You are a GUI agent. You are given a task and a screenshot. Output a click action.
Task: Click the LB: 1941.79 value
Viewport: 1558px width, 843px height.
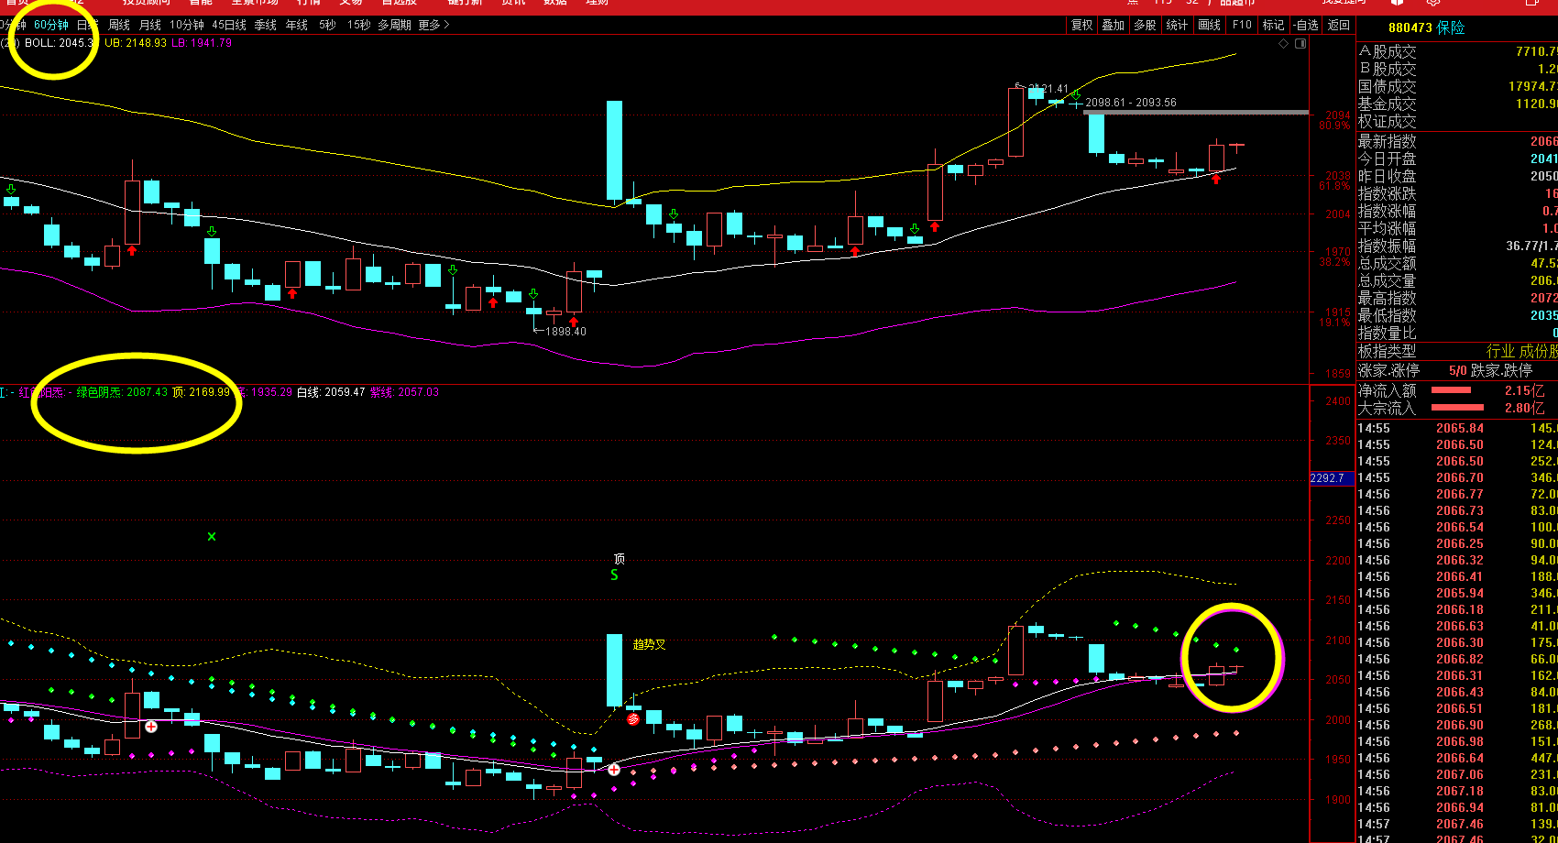point(202,43)
